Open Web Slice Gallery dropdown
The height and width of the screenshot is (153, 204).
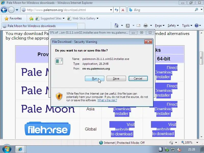coord(83,18)
